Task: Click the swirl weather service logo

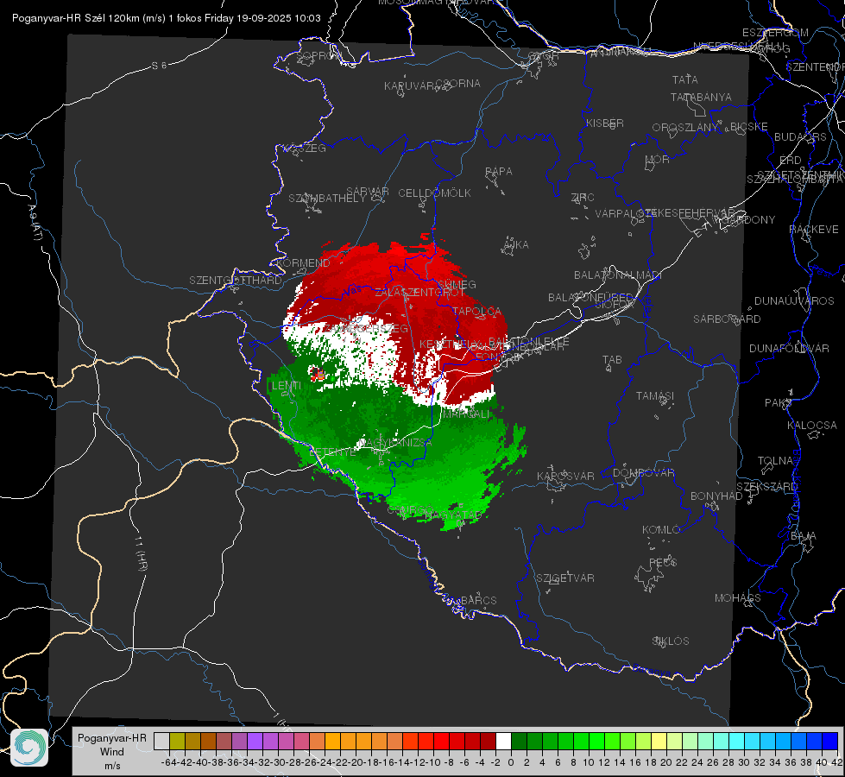Action: [x=29, y=748]
